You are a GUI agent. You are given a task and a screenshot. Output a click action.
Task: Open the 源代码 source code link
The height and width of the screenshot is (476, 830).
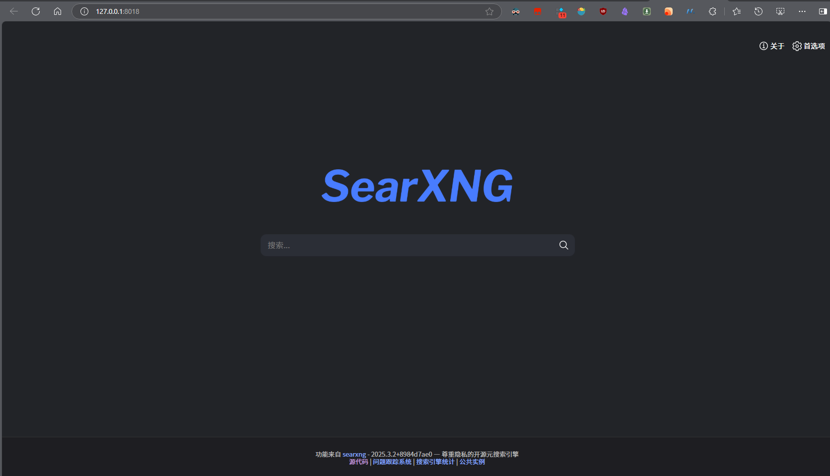(x=358, y=462)
